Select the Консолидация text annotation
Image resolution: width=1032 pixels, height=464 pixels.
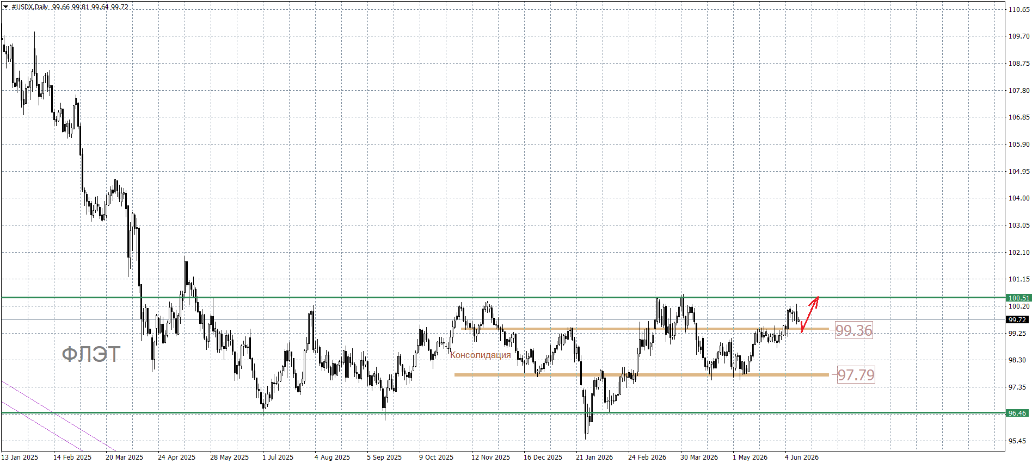pyautogui.click(x=480, y=355)
